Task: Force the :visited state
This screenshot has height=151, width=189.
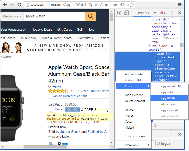Action: point(133,128)
